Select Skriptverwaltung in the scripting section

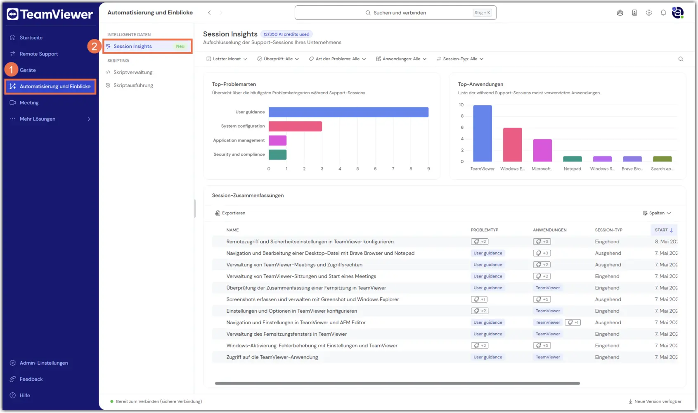133,72
